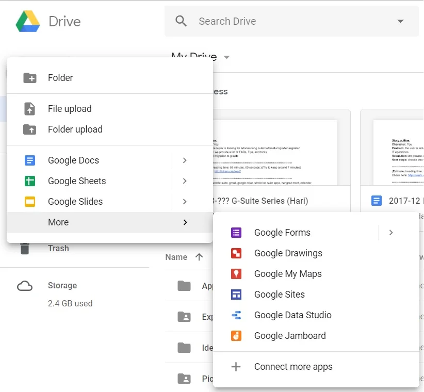Image resolution: width=424 pixels, height=392 pixels.
Task: Open search options with the search dropdown arrow
Action: coord(401,21)
